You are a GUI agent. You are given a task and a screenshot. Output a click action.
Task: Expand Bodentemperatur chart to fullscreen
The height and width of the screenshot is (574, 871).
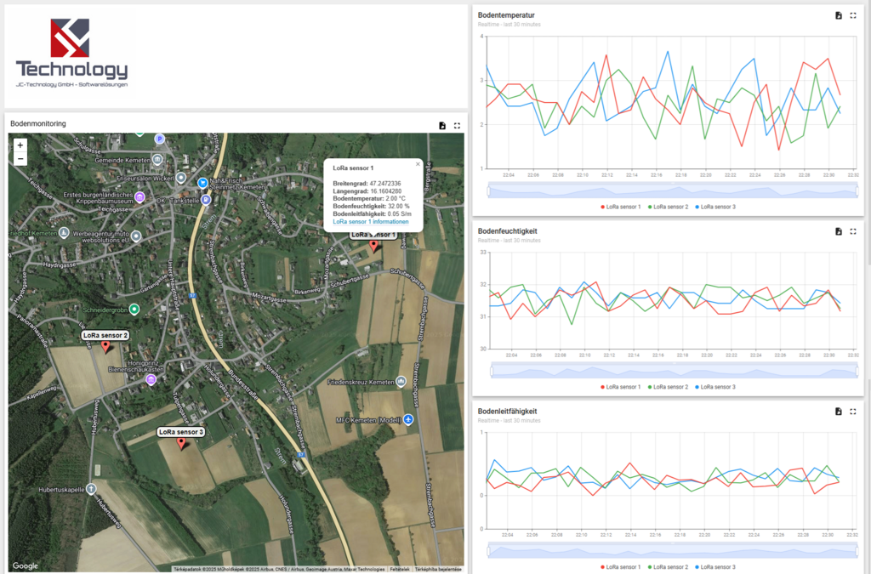point(853,15)
